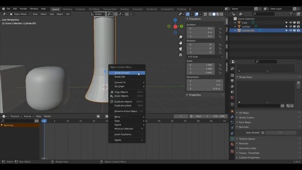
Task: Click the Blender logo icon in the menu bar
Action: tap(3, 9)
